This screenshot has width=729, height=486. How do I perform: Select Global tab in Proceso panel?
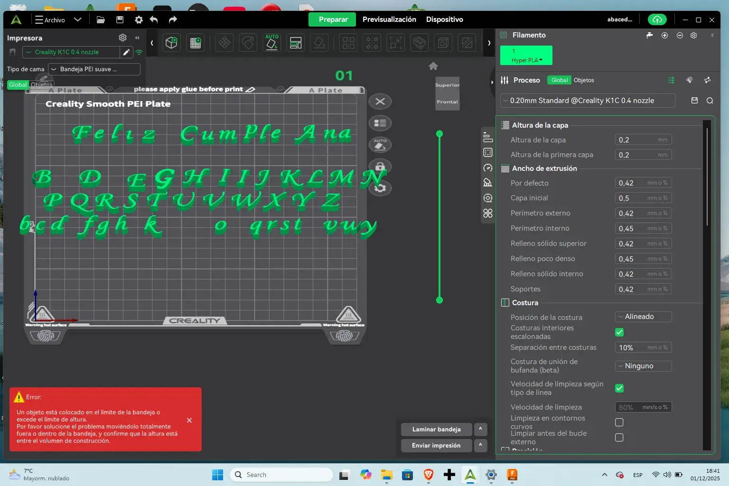coord(560,80)
